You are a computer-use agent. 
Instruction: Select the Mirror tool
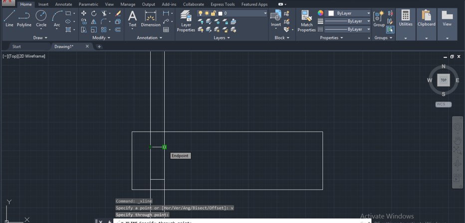click(94, 21)
